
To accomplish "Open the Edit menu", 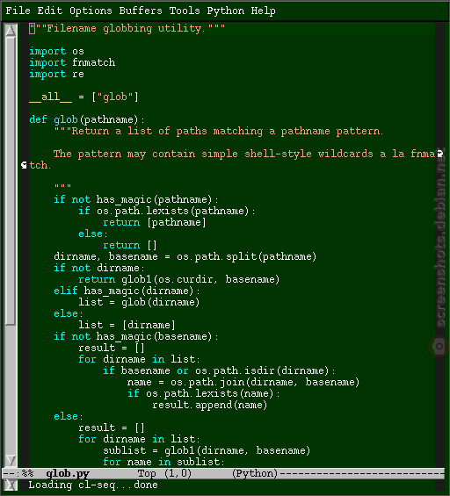I will pyautogui.click(x=50, y=11).
